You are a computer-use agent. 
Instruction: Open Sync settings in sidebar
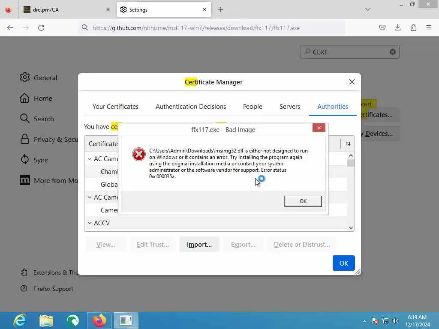coord(34,160)
